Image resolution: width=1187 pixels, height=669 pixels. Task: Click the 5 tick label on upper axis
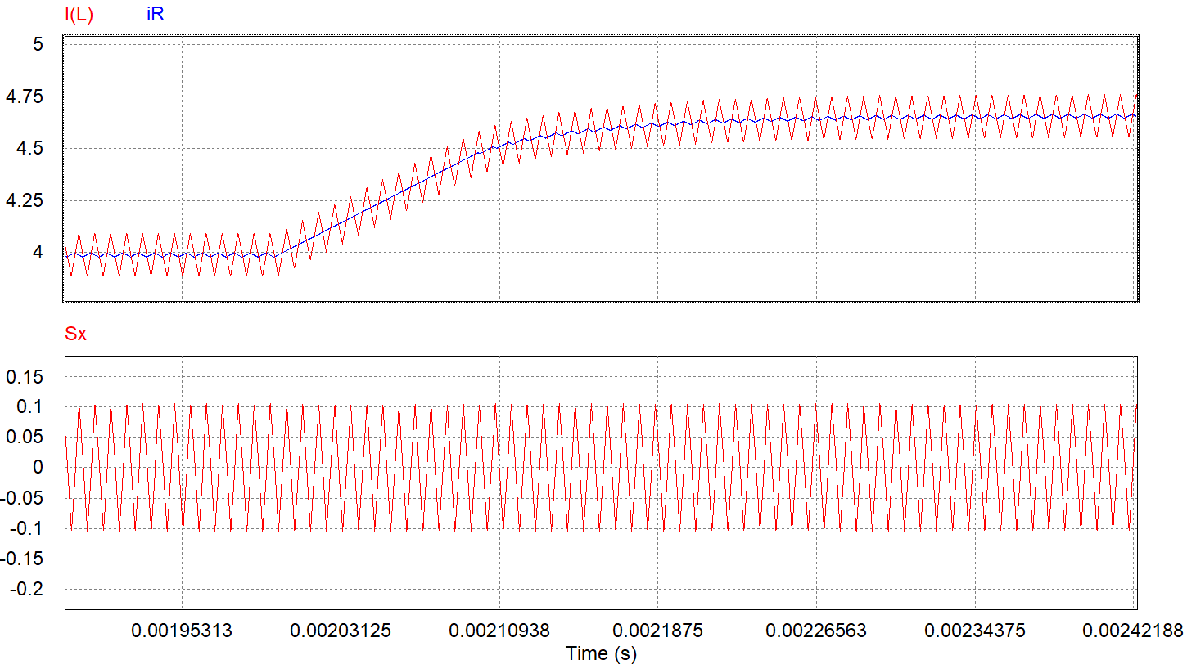tap(38, 45)
